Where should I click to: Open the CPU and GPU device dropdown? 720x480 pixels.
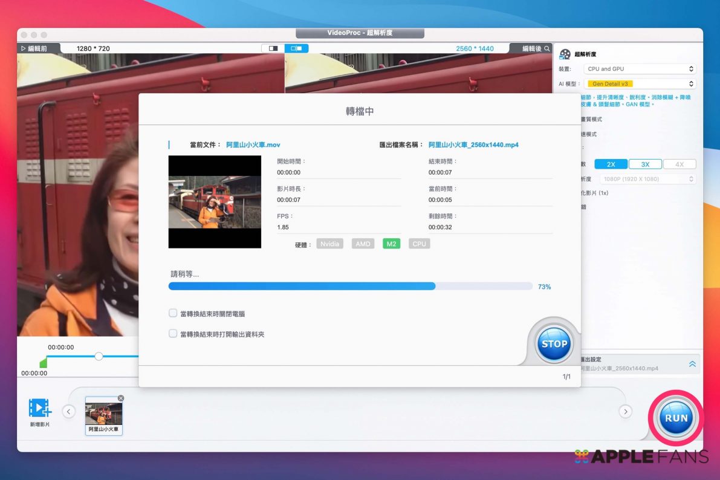point(640,69)
